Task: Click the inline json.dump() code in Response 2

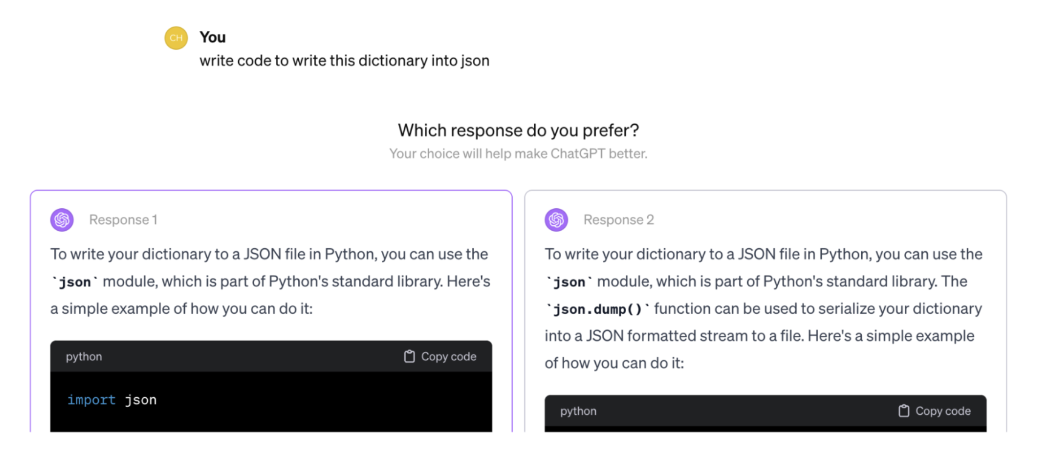Action: (x=597, y=309)
